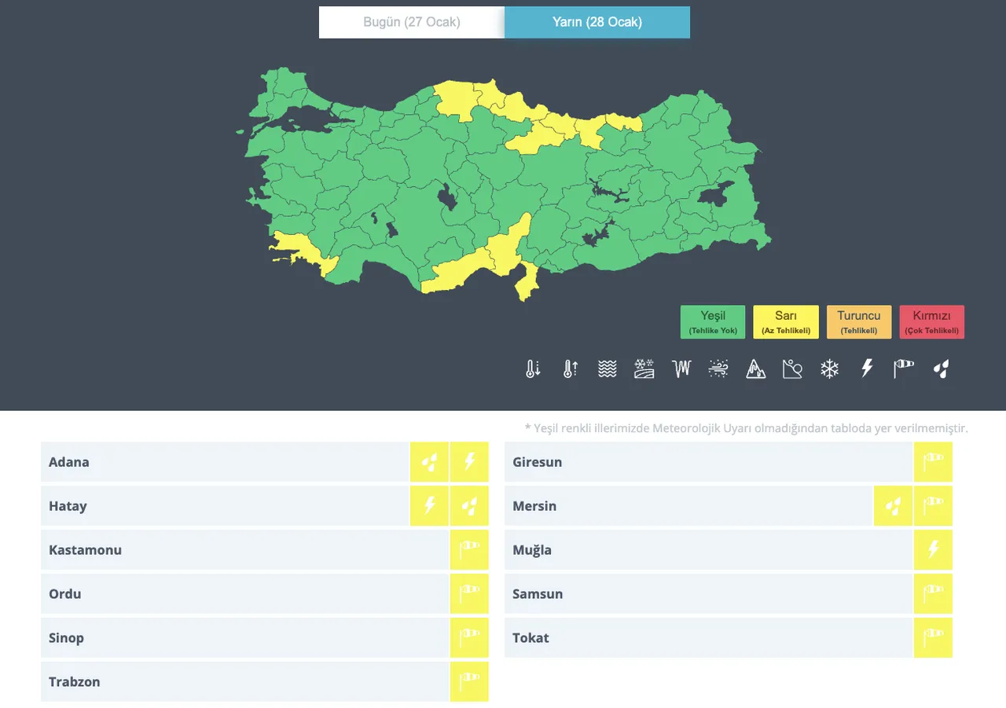The height and width of the screenshot is (708, 1006).
Task: Open the Adana row in the table
Action: click(x=225, y=462)
